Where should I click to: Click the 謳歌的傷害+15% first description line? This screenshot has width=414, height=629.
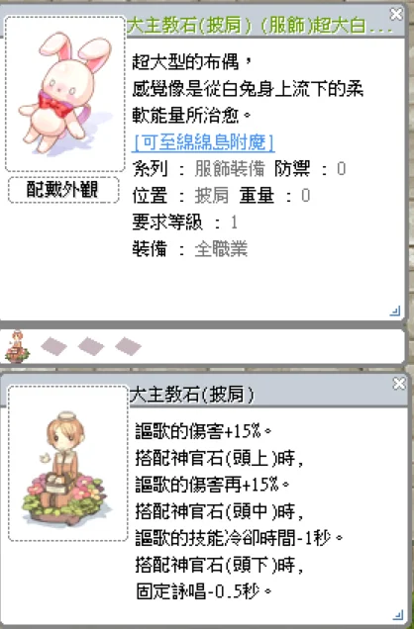point(204,431)
